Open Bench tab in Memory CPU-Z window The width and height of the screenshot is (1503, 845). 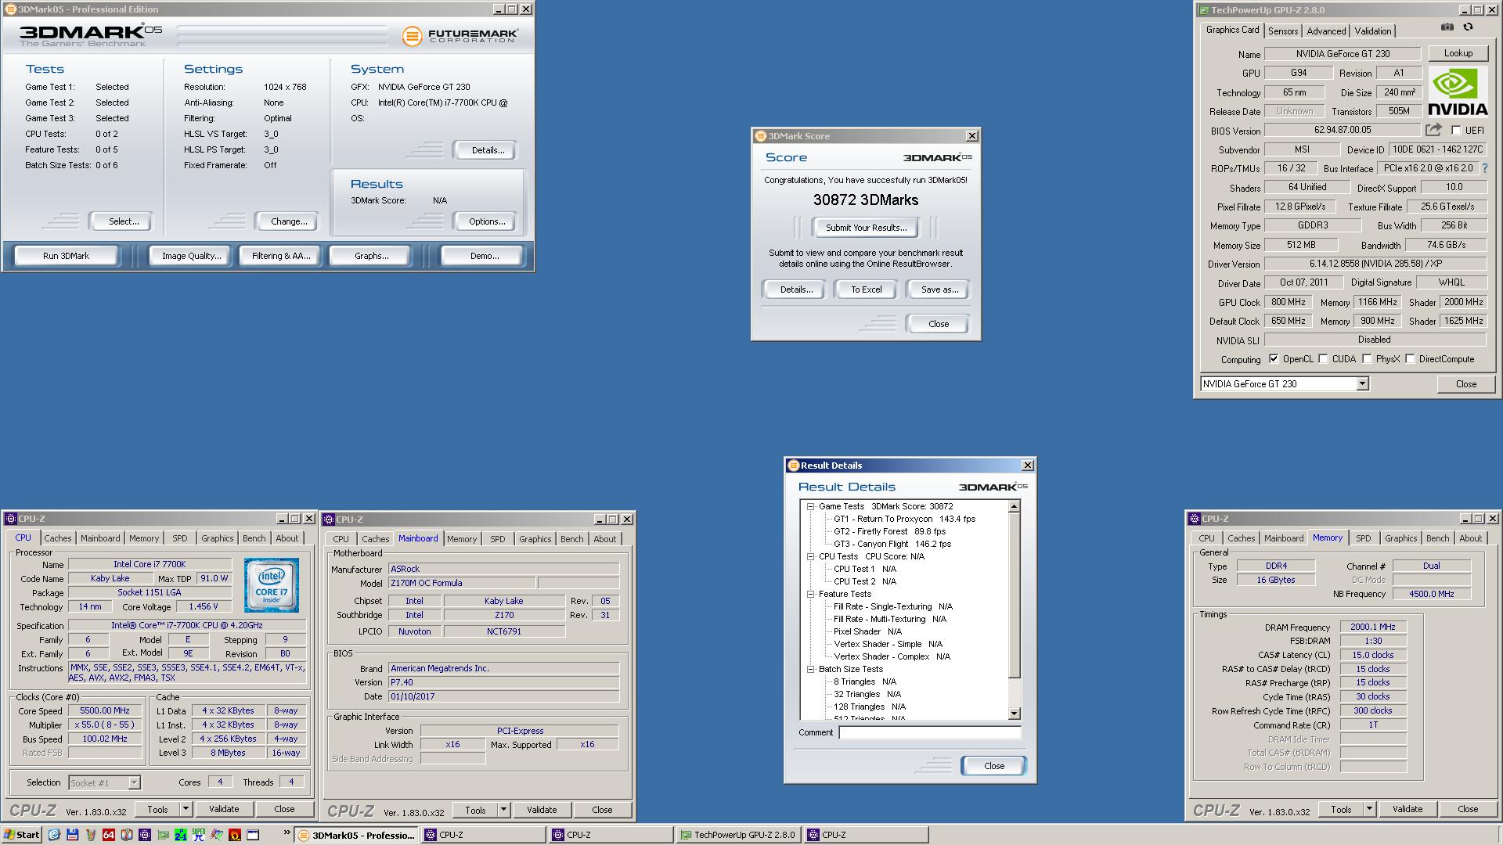point(1437,538)
